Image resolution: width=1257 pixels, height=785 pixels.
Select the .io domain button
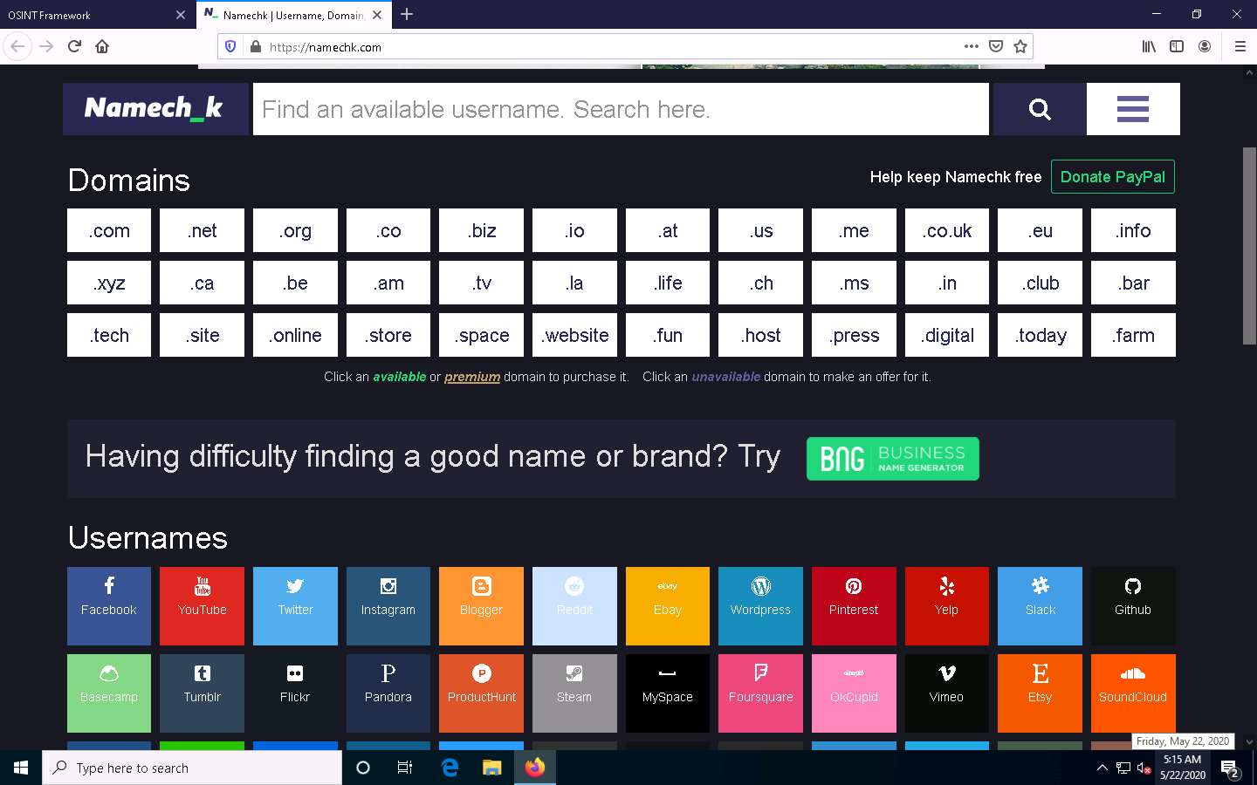tap(574, 230)
